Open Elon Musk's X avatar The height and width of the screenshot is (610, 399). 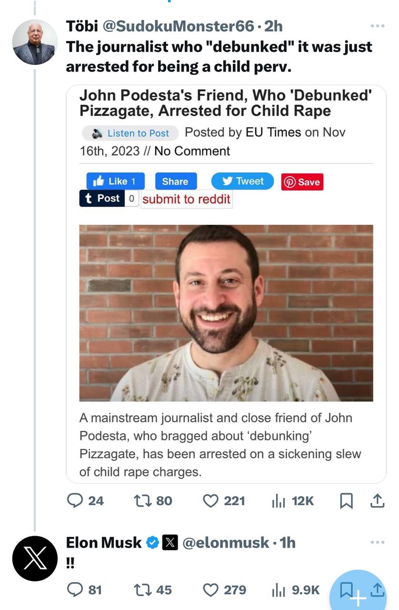34,559
